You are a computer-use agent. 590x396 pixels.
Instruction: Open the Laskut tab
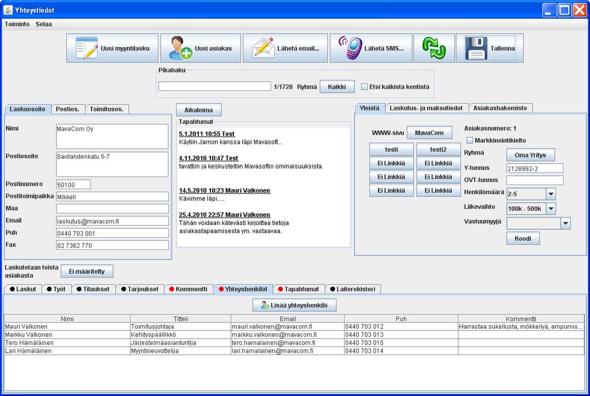coord(22,289)
